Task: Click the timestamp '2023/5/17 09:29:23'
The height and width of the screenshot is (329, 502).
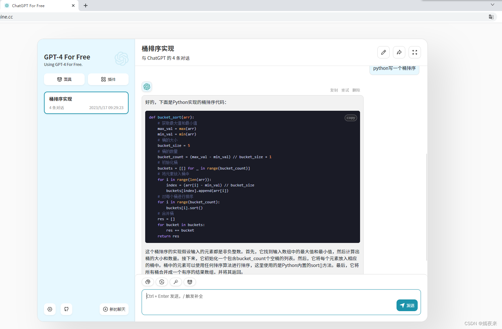Action: point(106,108)
